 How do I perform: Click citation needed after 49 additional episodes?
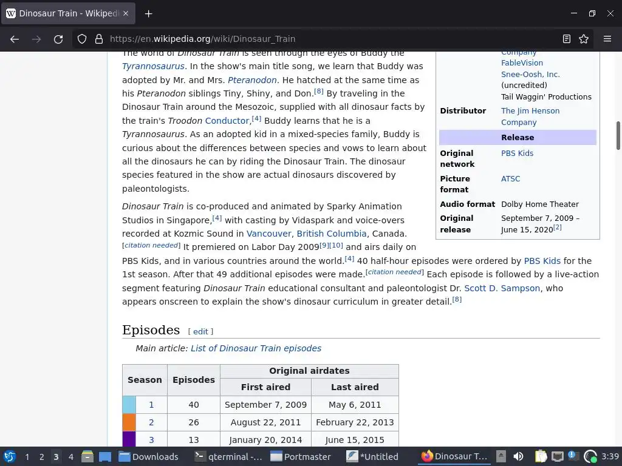pyautogui.click(x=394, y=272)
